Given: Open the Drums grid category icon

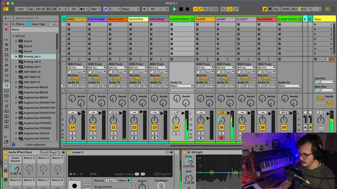Looking at the screenshot, I should (x=6, y=55).
